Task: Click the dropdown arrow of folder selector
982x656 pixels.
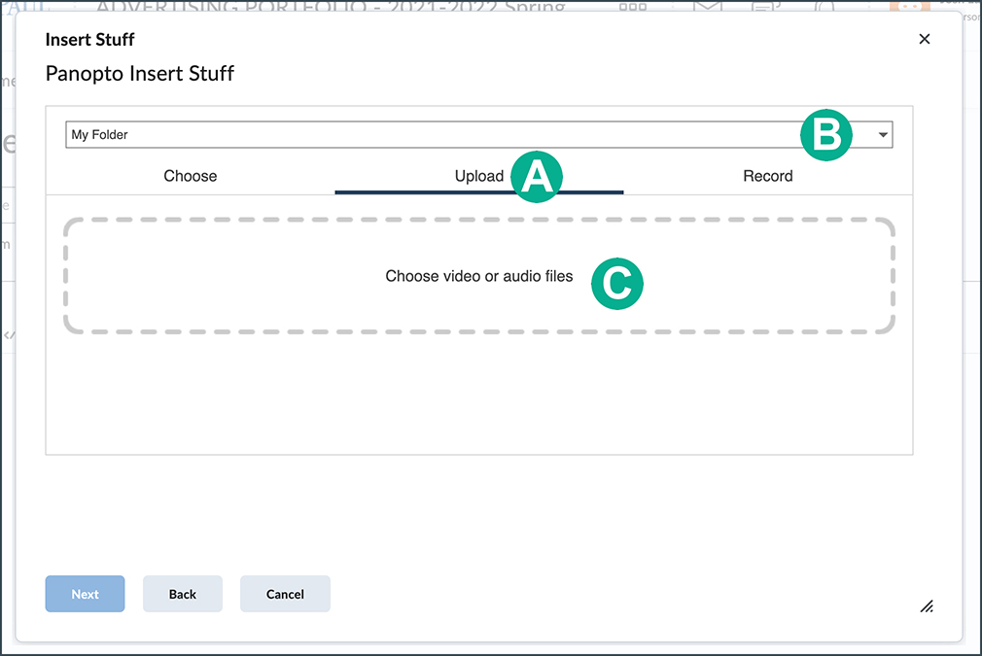Action: (883, 134)
